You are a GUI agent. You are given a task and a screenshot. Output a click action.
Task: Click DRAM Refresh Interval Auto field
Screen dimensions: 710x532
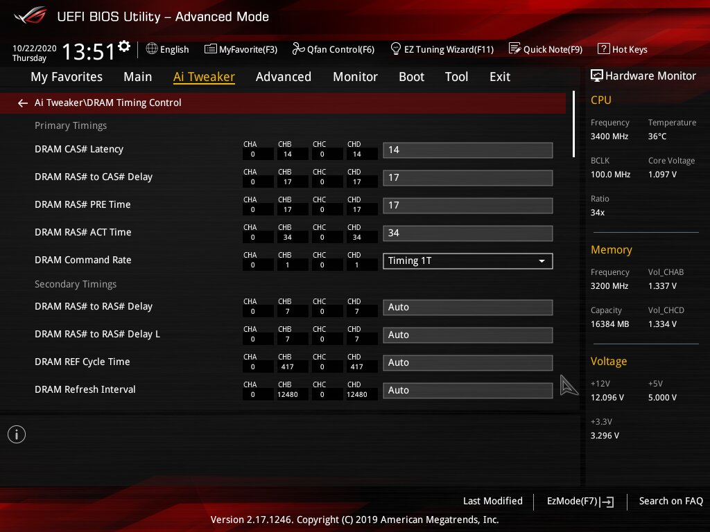tap(468, 391)
